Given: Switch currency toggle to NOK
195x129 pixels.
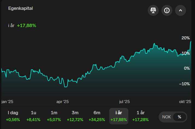Looking at the screenshot, I should pyautogui.click(x=167, y=117).
